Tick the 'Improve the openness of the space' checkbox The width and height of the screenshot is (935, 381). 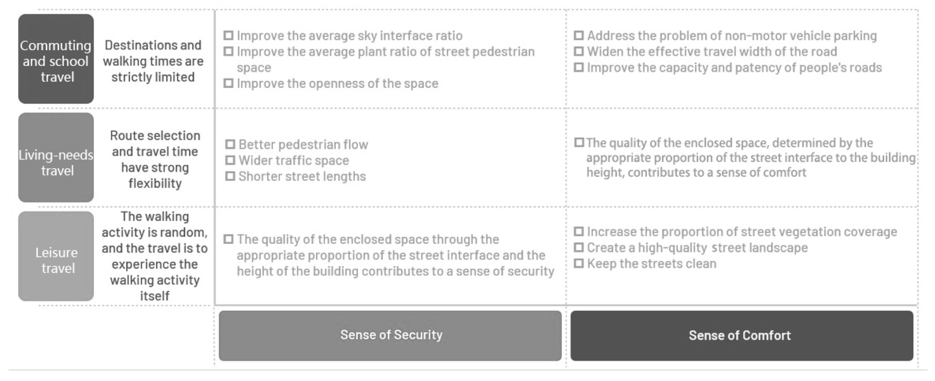point(228,83)
